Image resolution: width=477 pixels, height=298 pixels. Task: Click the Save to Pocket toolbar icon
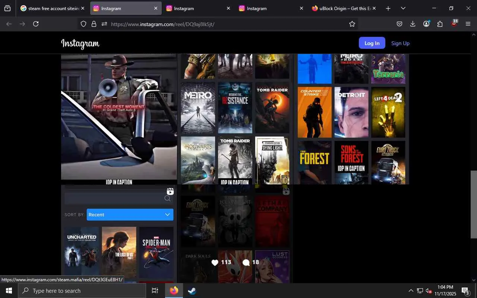pos(399,24)
